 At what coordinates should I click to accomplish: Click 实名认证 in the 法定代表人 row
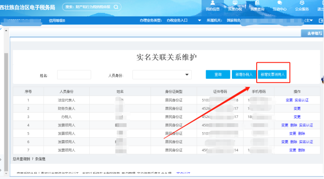[x=302, y=100]
